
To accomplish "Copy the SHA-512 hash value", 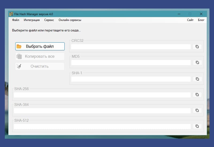I will (x=197, y=126).
